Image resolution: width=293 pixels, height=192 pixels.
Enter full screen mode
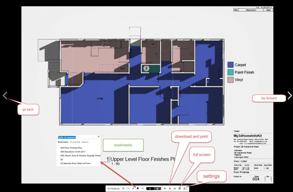coord(179,189)
